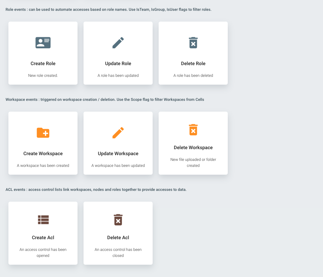Click 'New role created.' description
The width and height of the screenshot is (323, 277).
tap(43, 76)
